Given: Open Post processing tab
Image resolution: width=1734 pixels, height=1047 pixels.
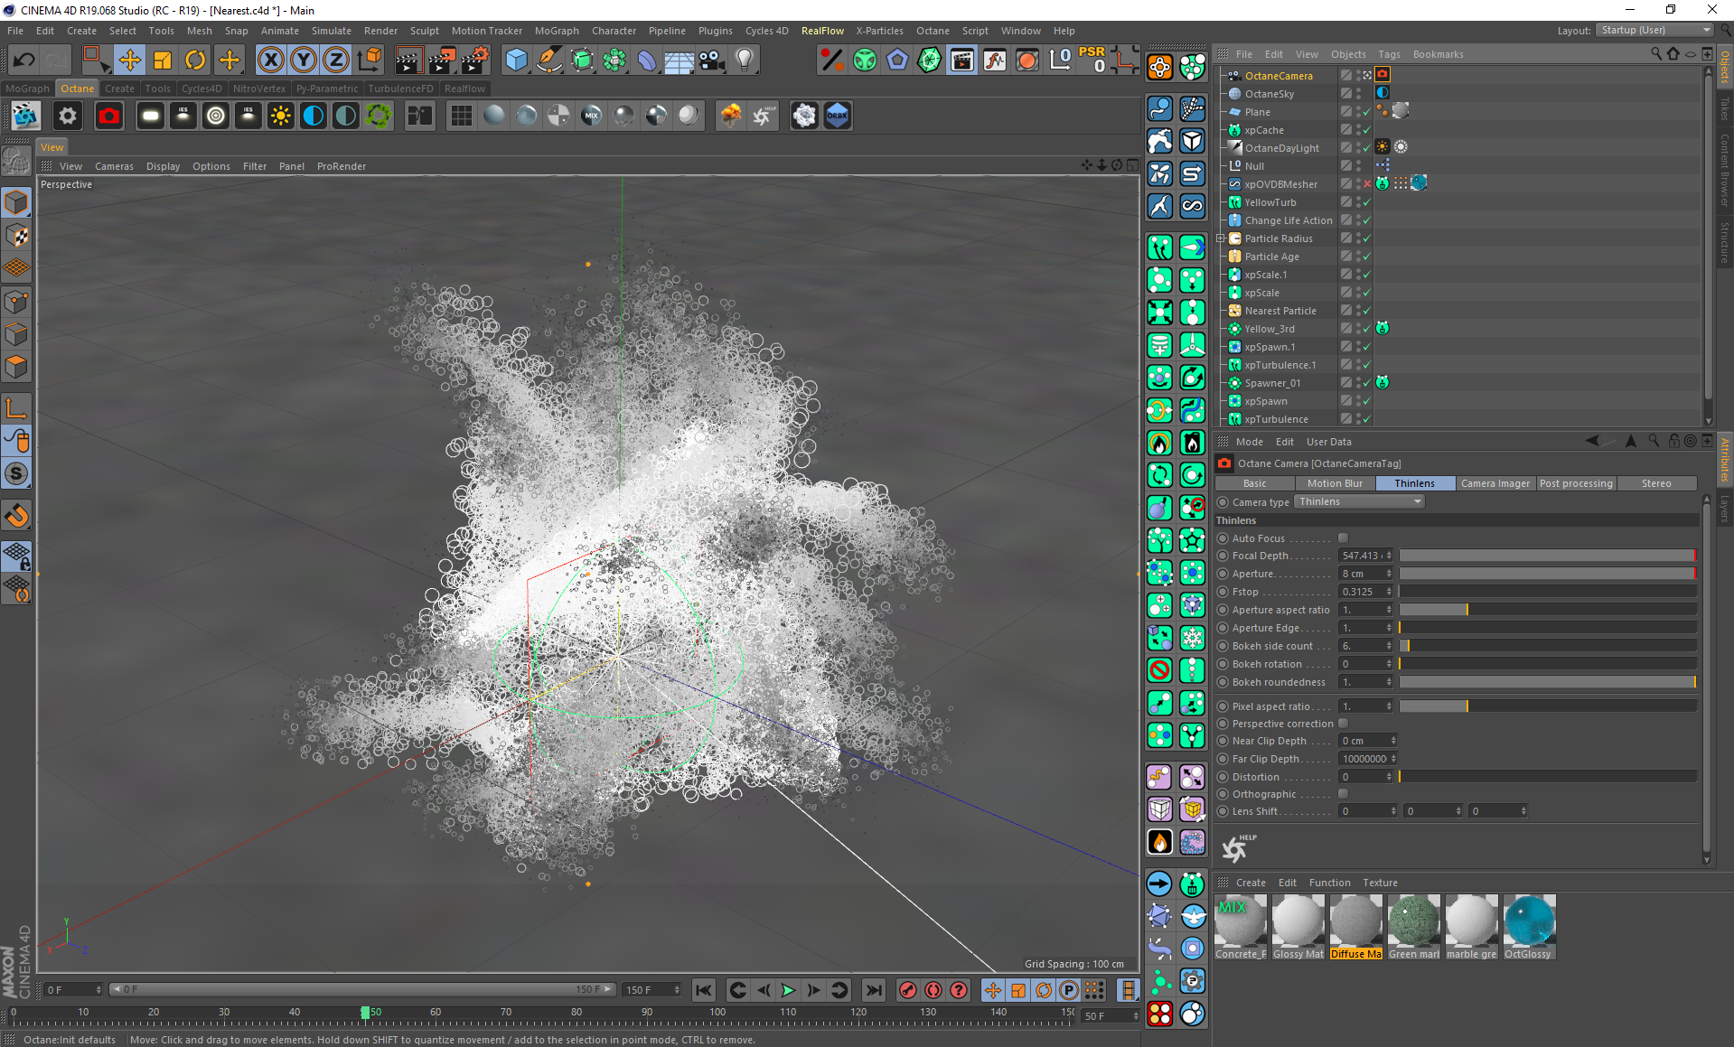Looking at the screenshot, I should (1576, 483).
